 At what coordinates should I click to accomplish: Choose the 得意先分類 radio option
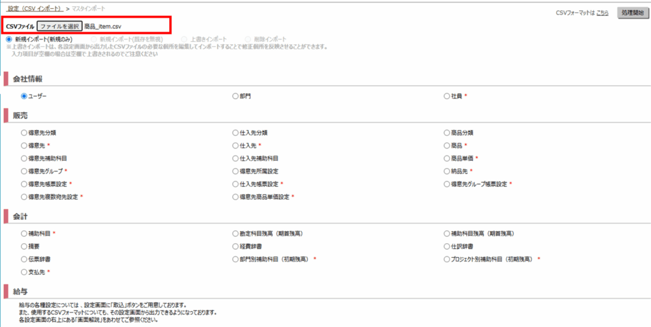tap(24, 133)
